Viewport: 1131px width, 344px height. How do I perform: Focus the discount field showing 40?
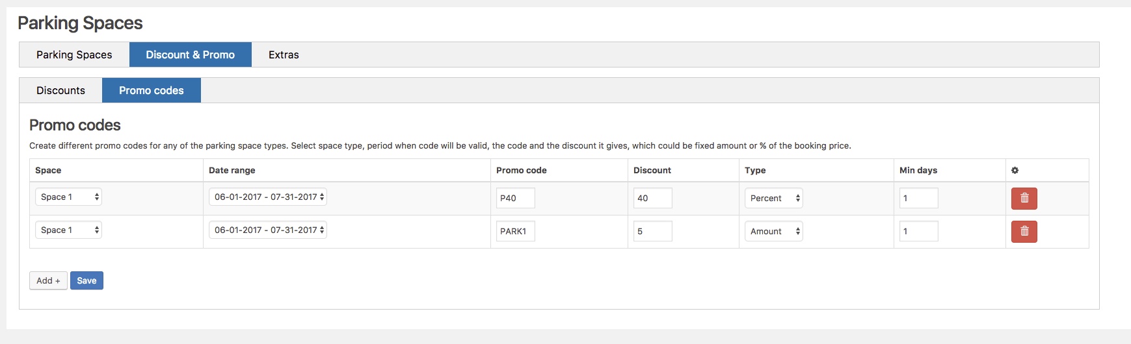pos(652,199)
